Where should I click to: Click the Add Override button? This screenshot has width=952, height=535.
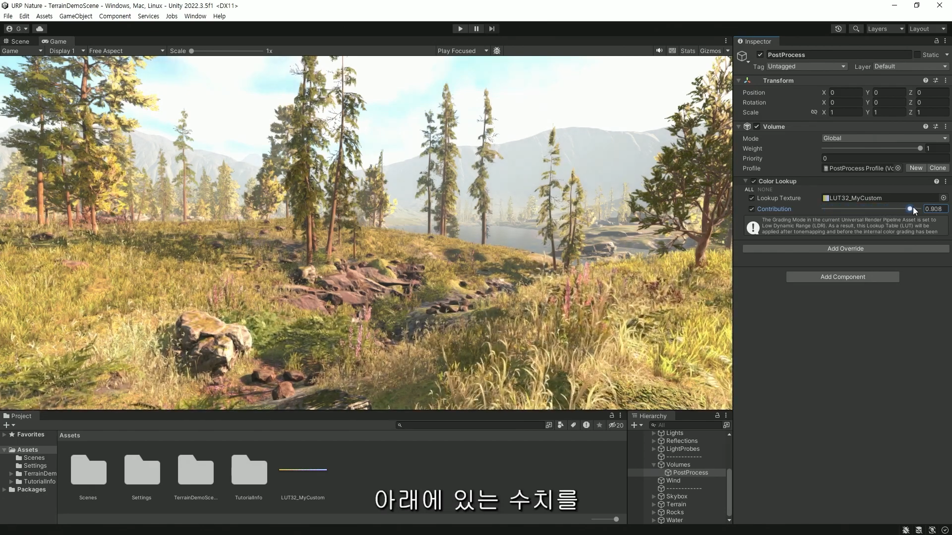(x=845, y=249)
